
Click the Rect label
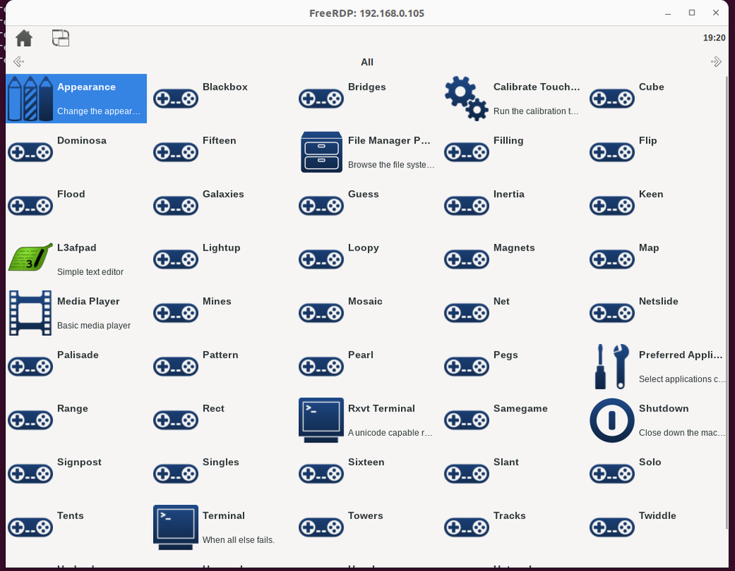(x=213, y=408)
